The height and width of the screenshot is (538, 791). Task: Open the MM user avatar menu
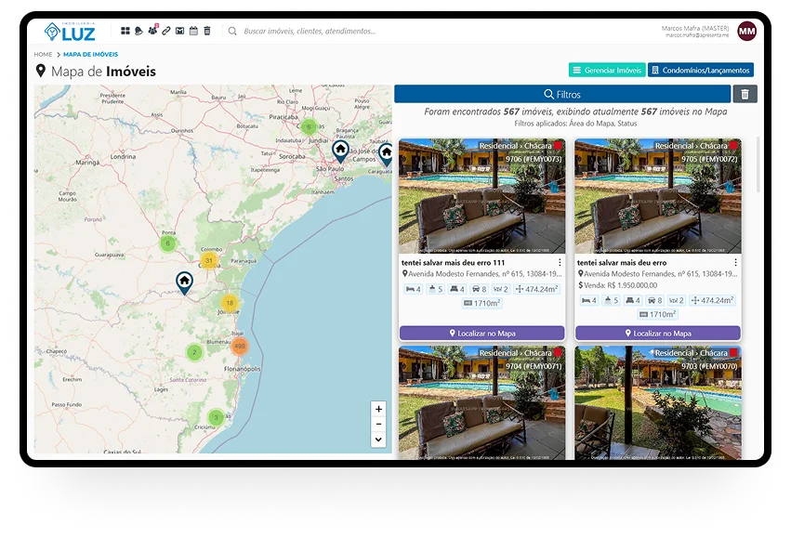746,32
